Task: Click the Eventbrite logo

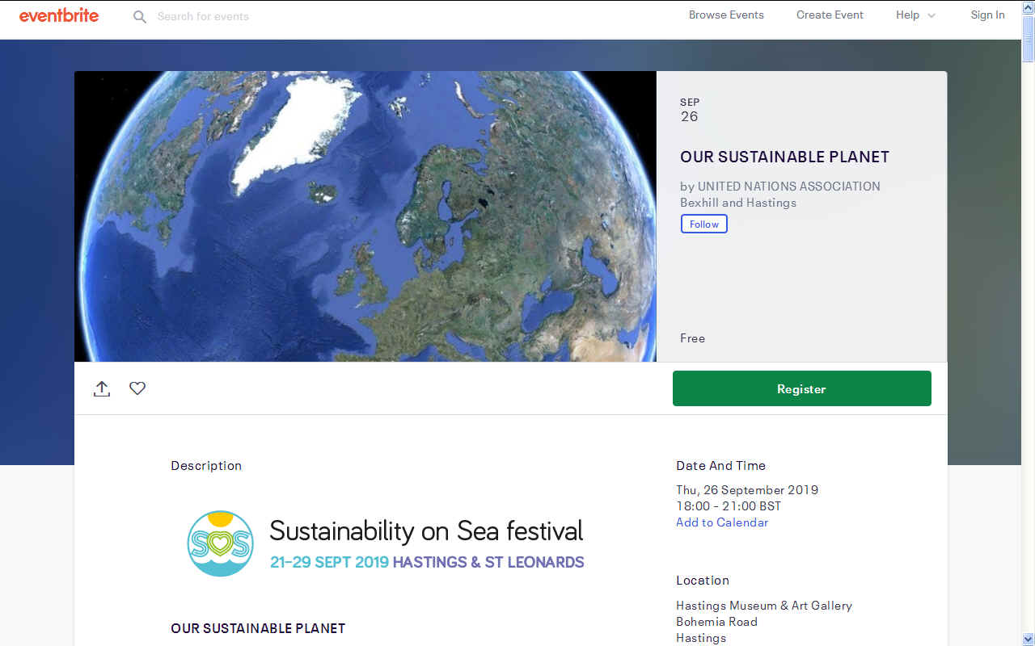Action: coord(59,15)
